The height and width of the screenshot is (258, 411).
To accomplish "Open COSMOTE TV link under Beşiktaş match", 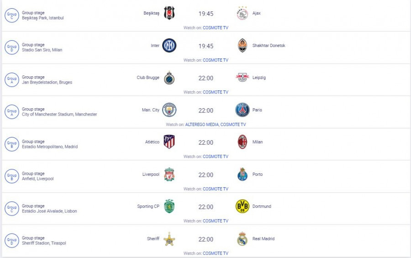I will (x=216, y=28).
